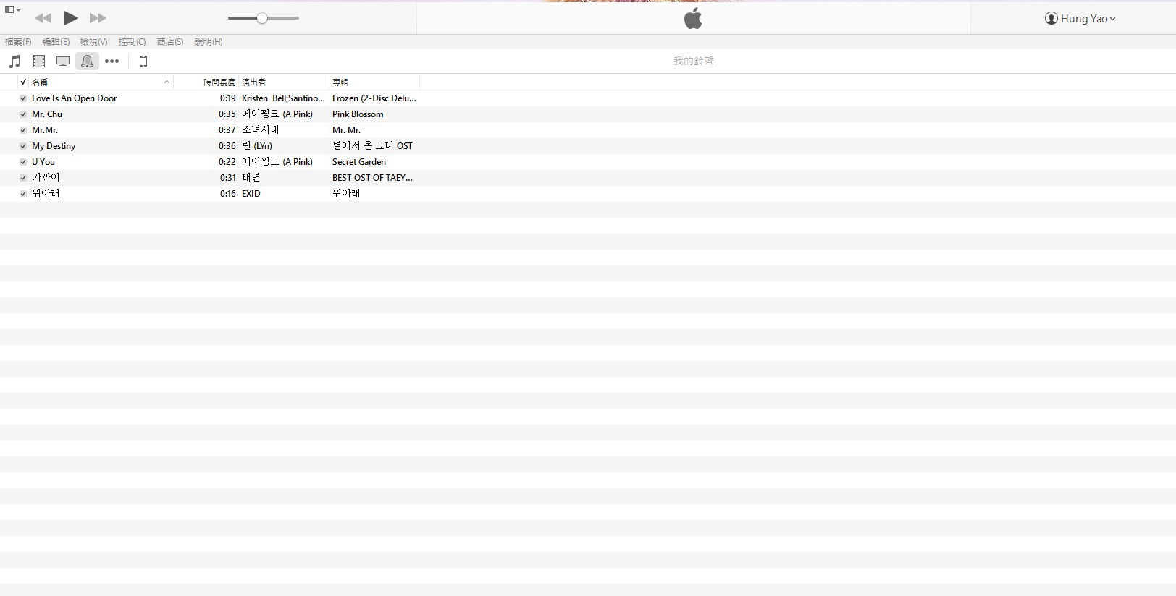Open the Movies library icon
The width and height of the screenshot is (1176, 596).
pyautogui.click(x=39, y=61)
